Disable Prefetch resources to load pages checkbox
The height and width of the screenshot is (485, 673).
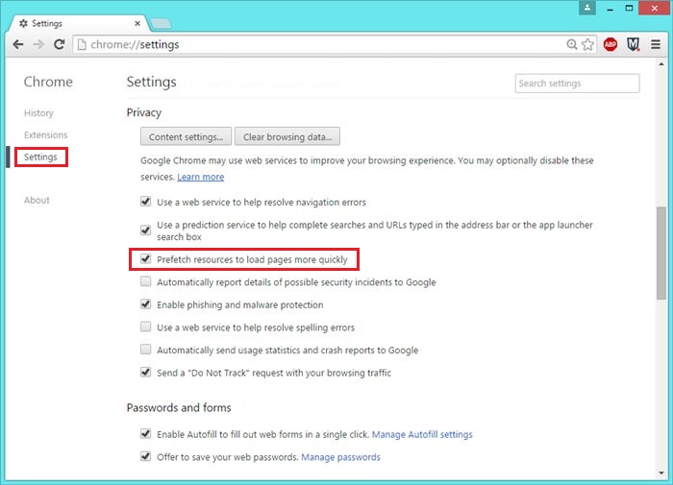tap(146, 259)
